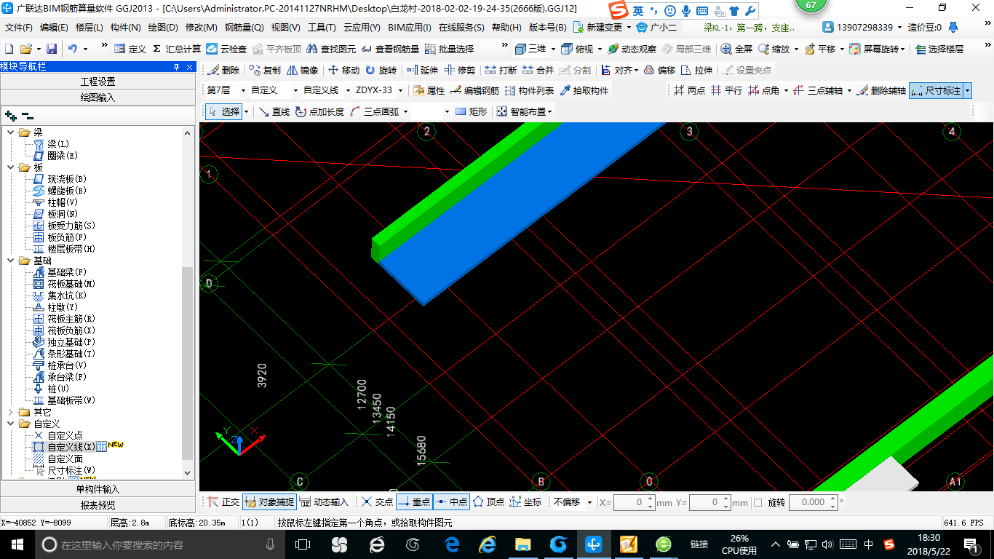This screenshot has width=994, height=559.
Task: Click 全屏 full screen view
Action: tap(736, 49)
